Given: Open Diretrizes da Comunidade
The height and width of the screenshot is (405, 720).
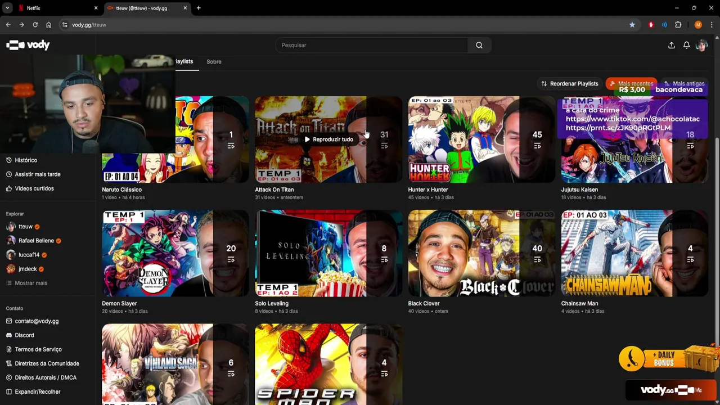Looking at the screenshot, I should click(x=48, y=363).
